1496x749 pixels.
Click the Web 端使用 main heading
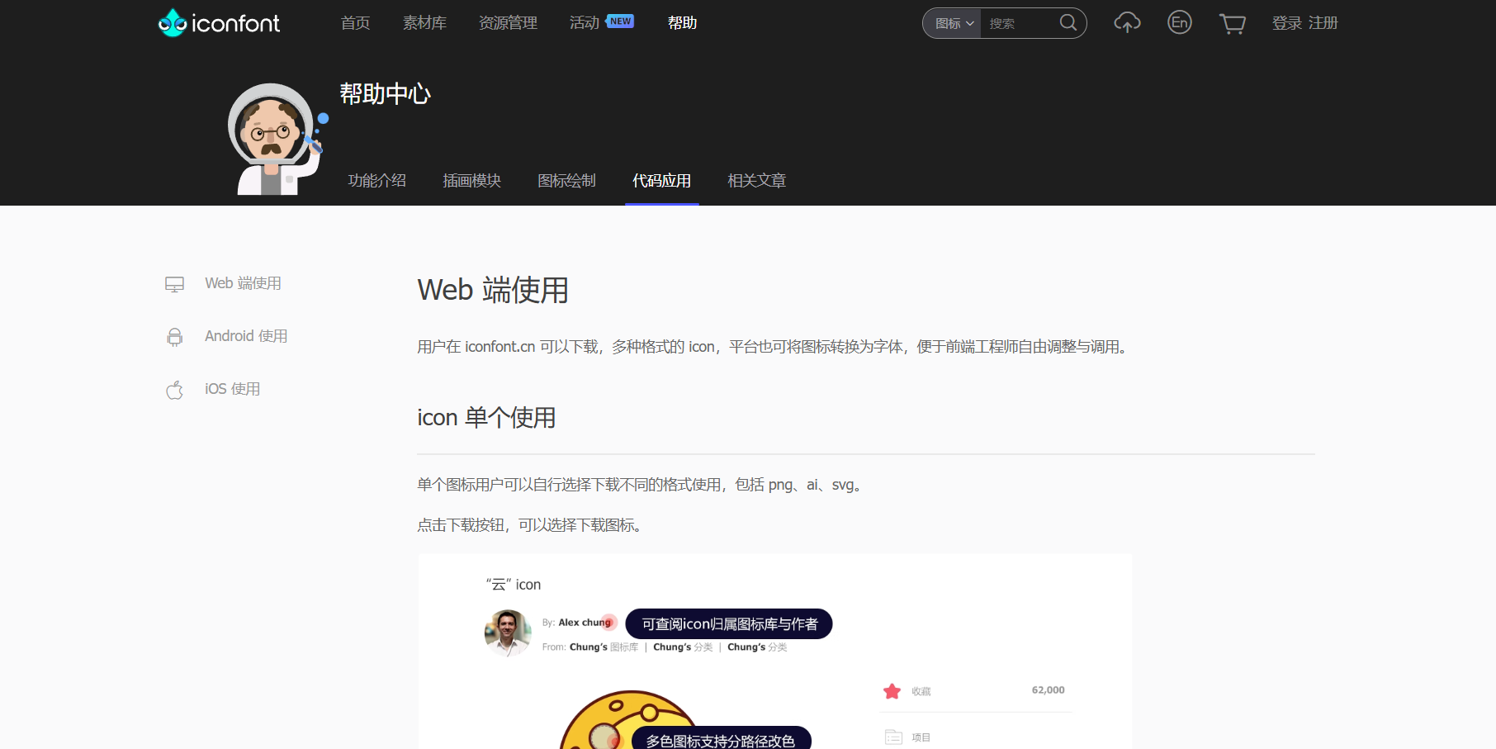(493, 290)
